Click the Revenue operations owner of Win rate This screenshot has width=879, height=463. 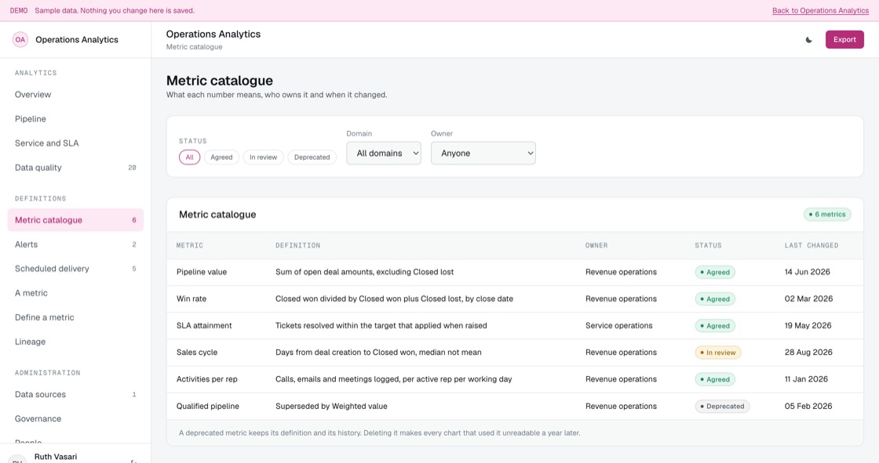pyautogui.click(x=621, y=299)
